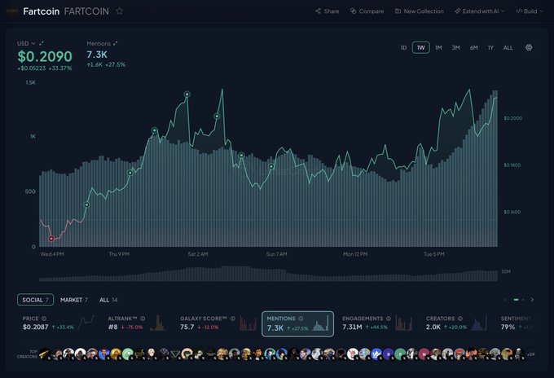Image resolution: width=554 pixels, height=378 pixels.
Task: Select the CREATORS metric card
Action: click(x=457, y=323)
